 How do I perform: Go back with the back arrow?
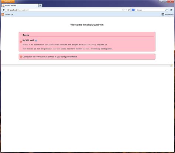click(4, 10)
